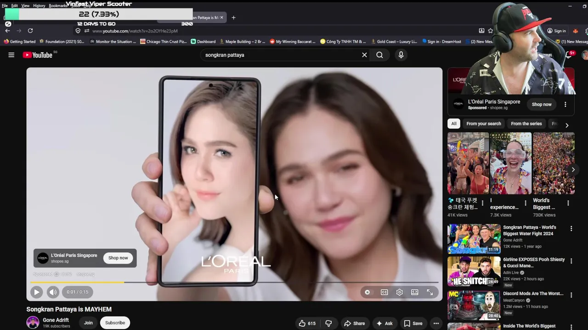Open menu for Songkran Pattaya 2024 video
Screen dimensions: 588x330
point(571,228)
